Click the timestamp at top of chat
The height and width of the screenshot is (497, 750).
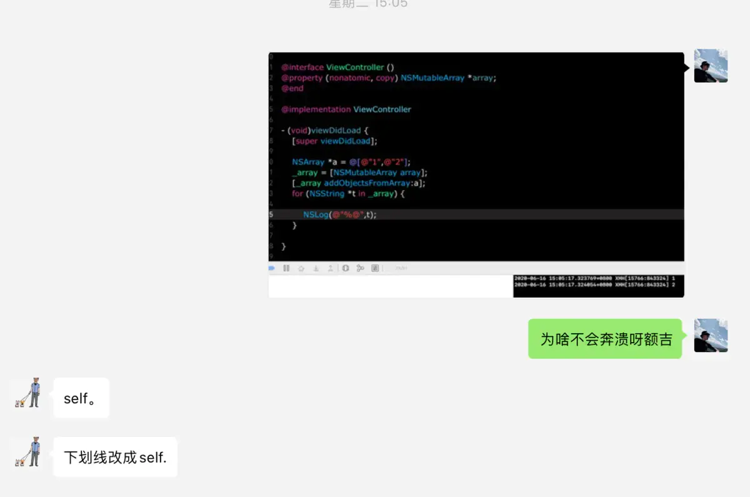[x=368, y=4]
